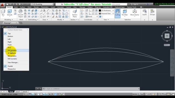175x98 pixels.
Task: Select the Move tool in Modify panel
Action: pos(60,10)
